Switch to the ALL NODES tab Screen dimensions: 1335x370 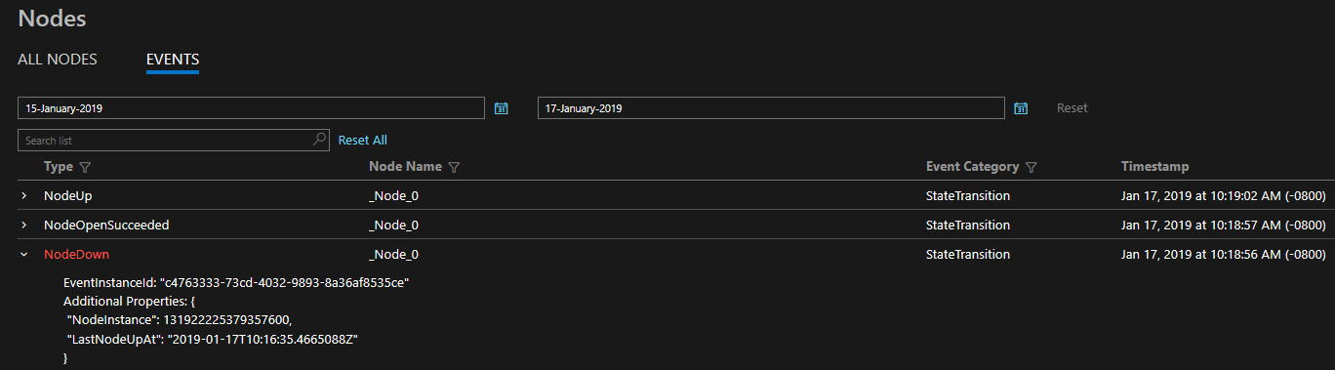pyautogui.click(x=58, y=60)
